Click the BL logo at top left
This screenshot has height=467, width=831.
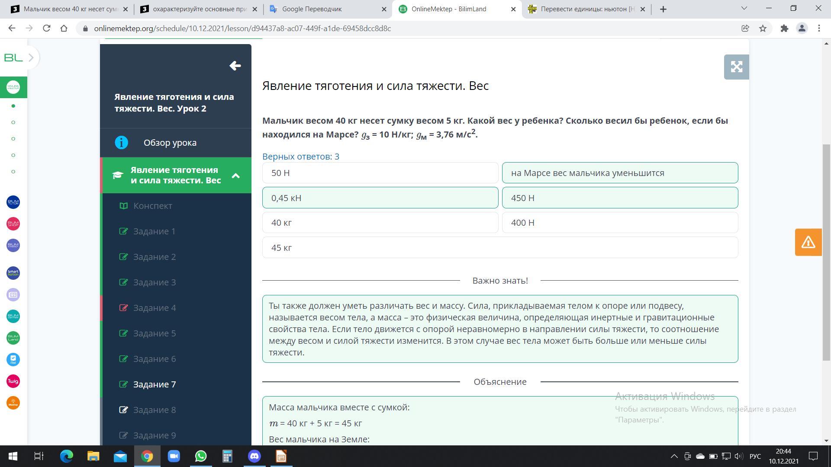click(x=13, y=58)
